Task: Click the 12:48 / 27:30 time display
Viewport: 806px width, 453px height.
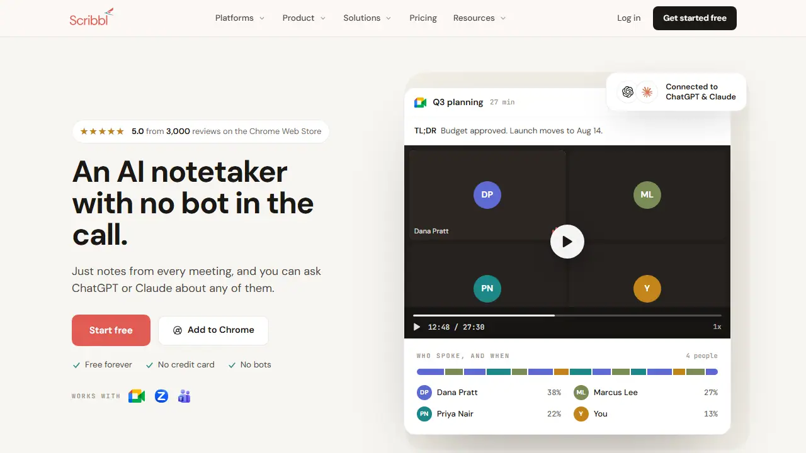Action: 456,327
